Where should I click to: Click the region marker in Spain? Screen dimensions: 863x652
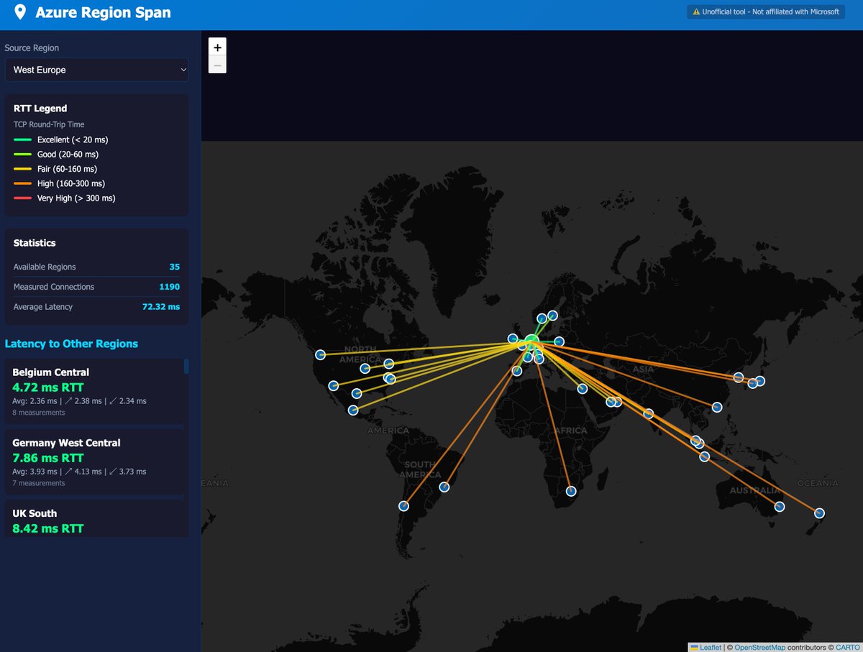(x=517, y=371)
